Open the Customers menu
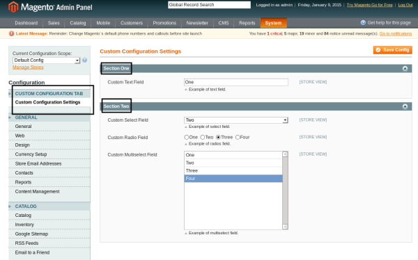Image resolution: width=418 pixels, height=260 pixels. pyautogui.click(x=132, y=23)
